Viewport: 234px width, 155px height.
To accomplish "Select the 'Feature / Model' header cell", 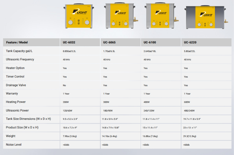I will [31, 42].
